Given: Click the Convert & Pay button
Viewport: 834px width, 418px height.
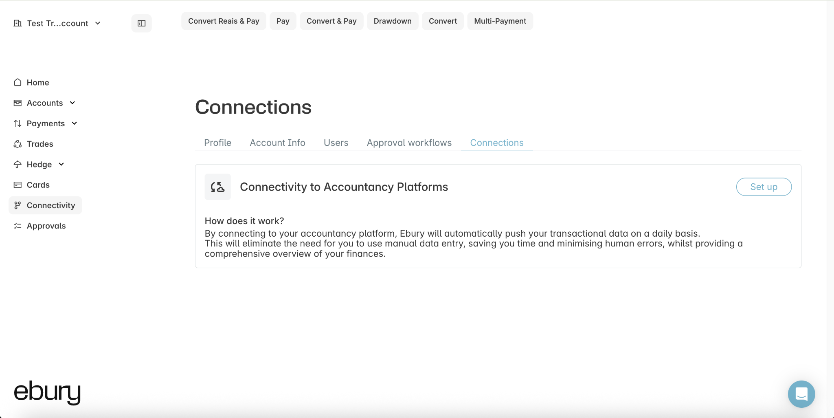Looking at the screenshot, I should pos(331,21).
